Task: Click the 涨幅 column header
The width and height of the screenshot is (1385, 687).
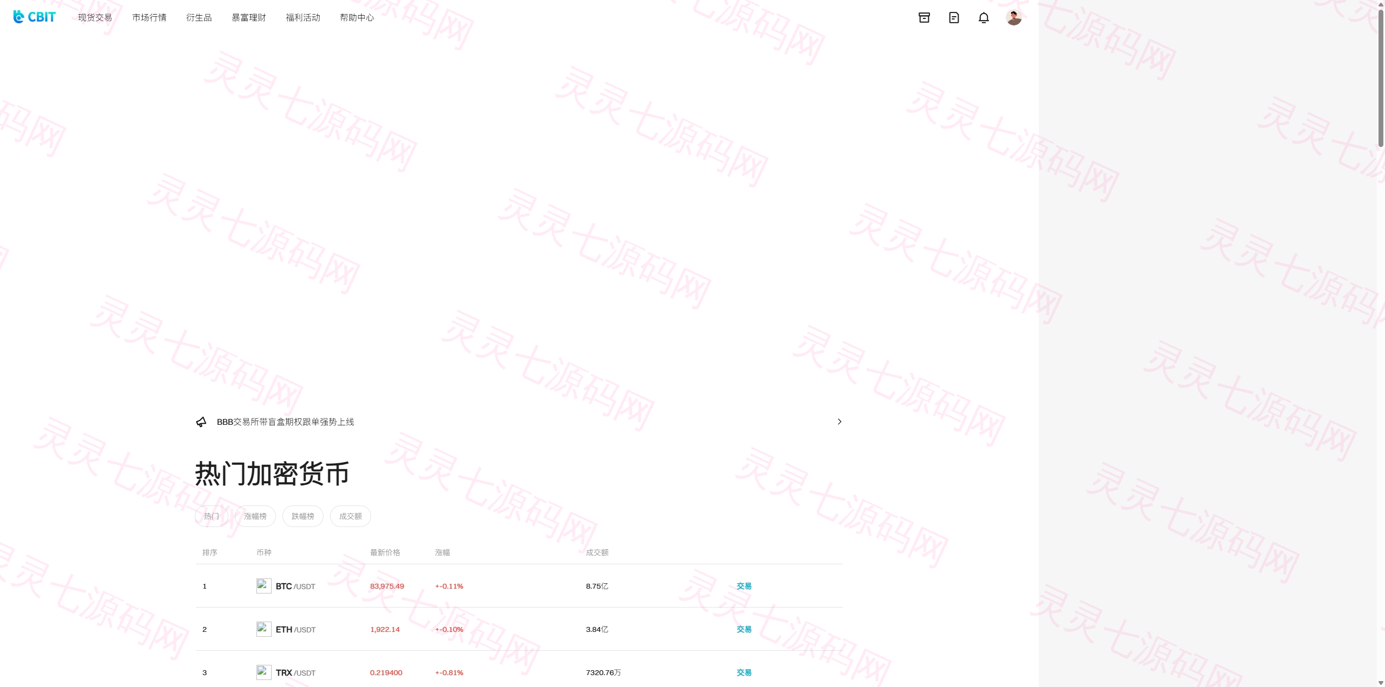Action: tap(443, 552)
